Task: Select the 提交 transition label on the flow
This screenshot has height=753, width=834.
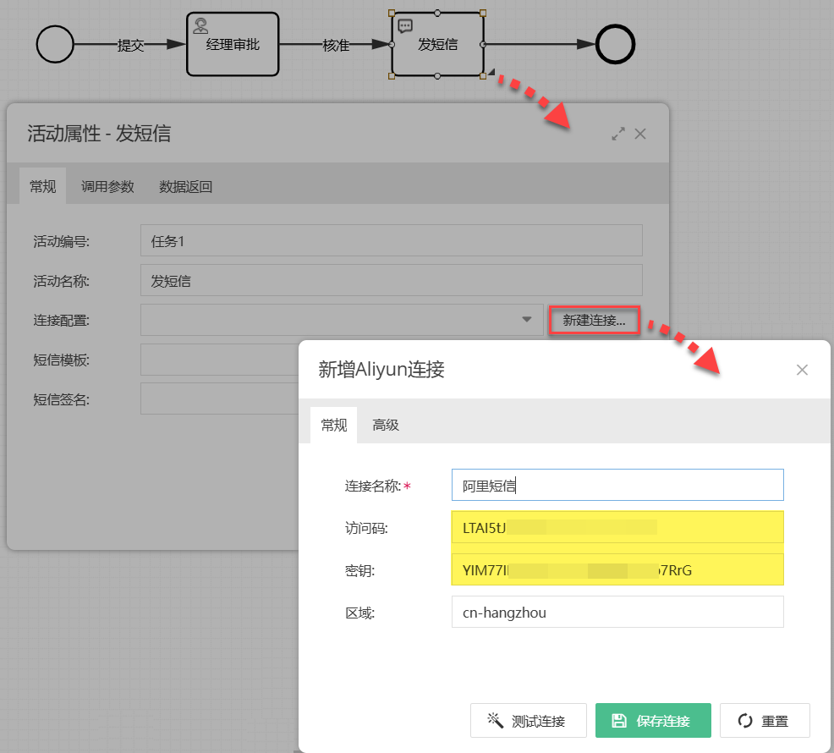Action: pyautogui.click(x=131, y=46)
